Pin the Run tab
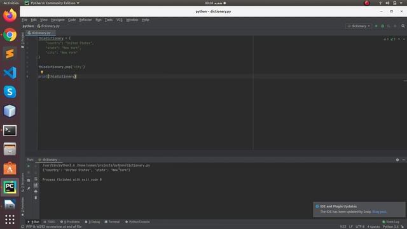This screenshot has height=229, width=407. [x=29, y=188]
